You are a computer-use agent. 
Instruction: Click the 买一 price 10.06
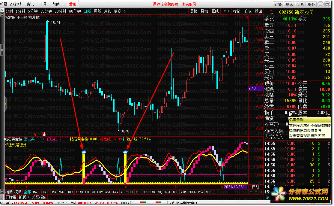tap(291, 54)
